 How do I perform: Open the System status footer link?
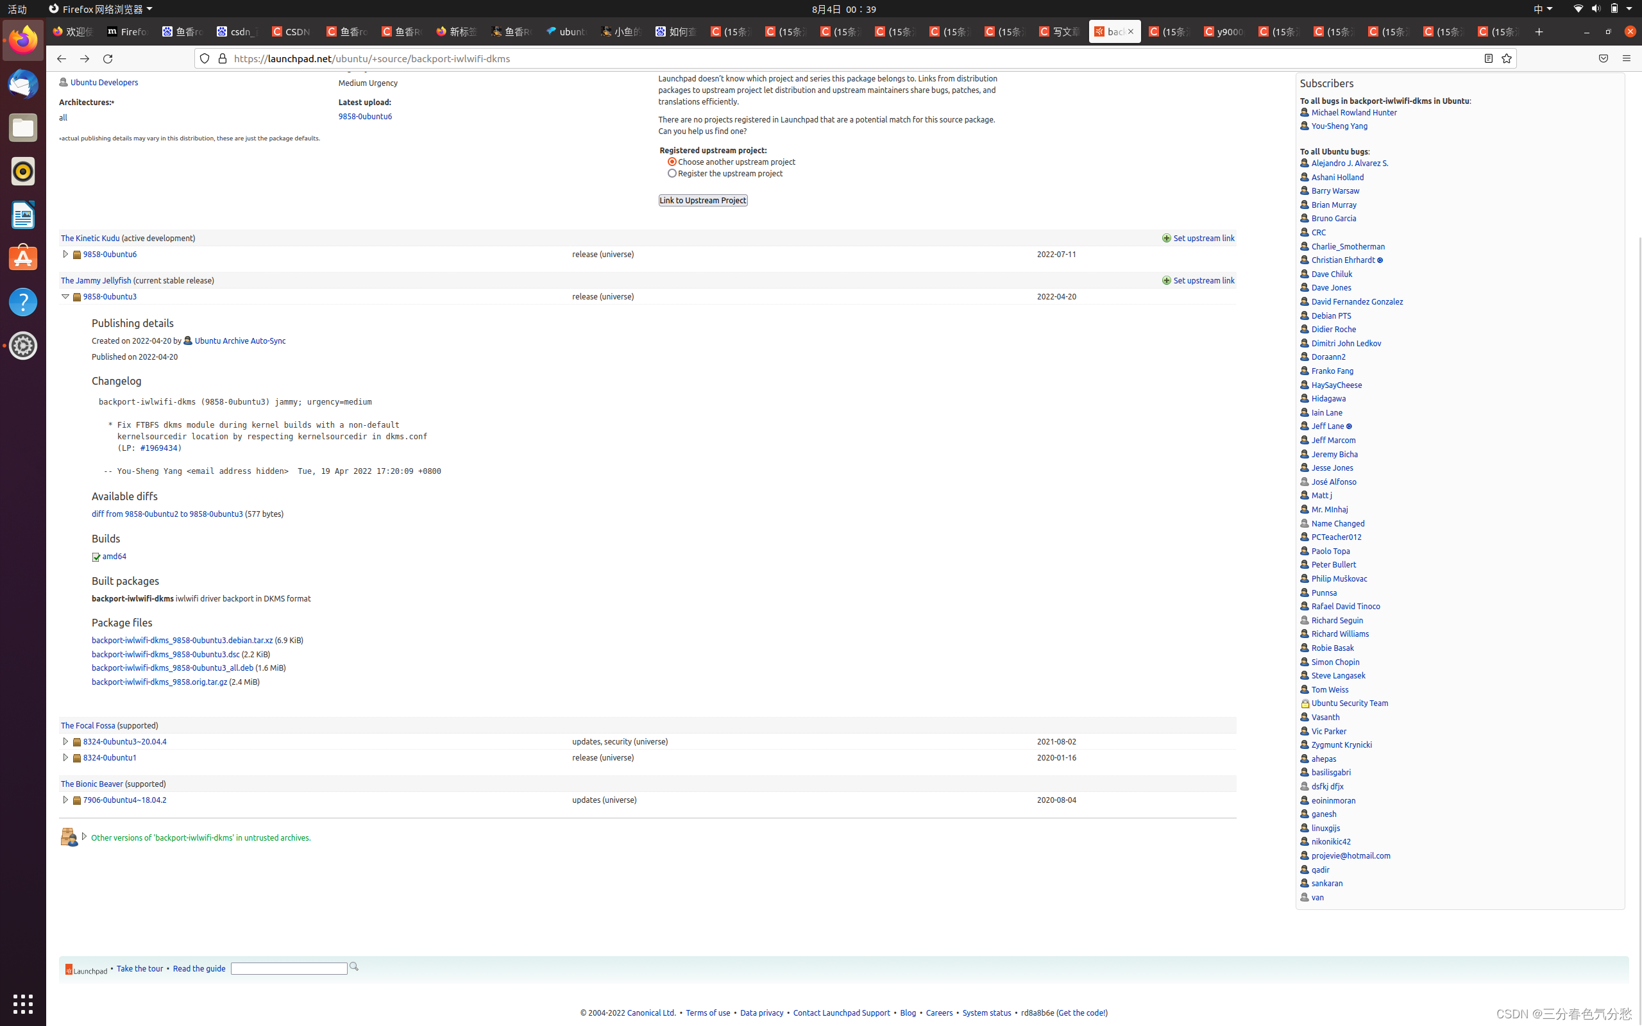coord(986,1013)
